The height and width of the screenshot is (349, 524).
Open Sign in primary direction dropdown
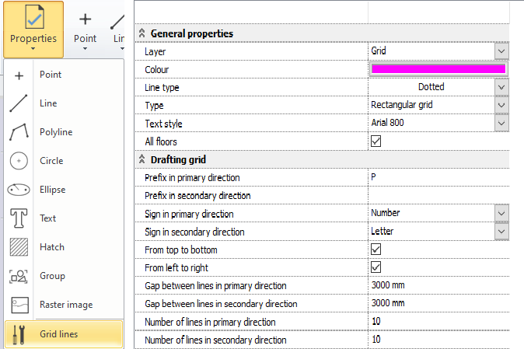501,213
